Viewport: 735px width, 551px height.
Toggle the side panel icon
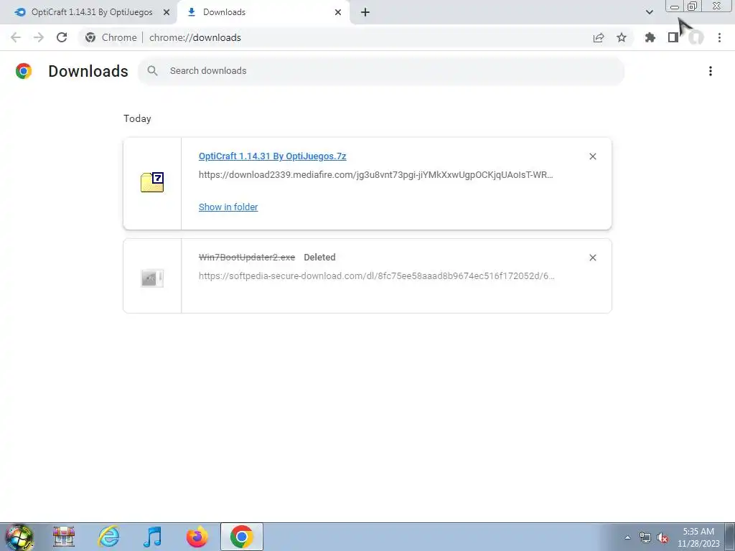click(673, 37)
